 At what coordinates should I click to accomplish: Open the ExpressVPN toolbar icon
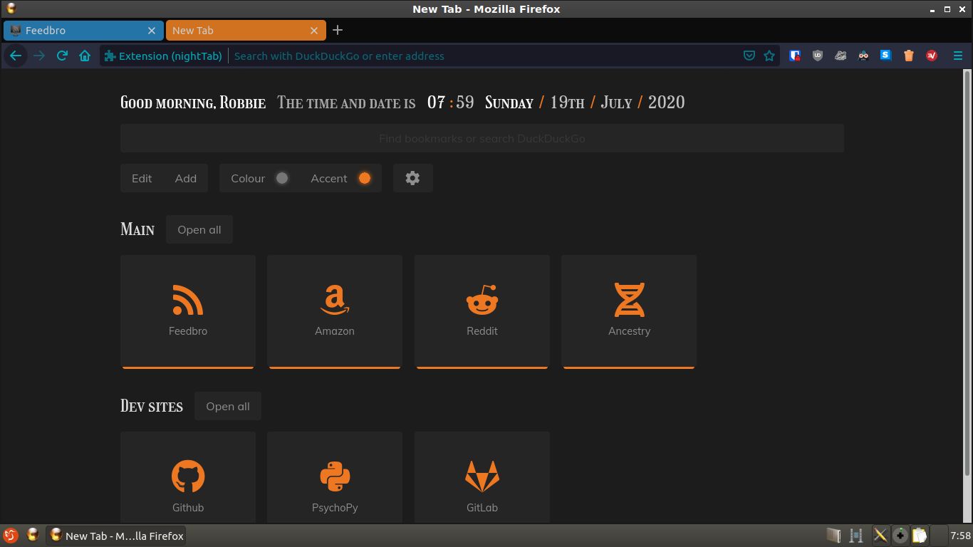[x=931, y=55]
